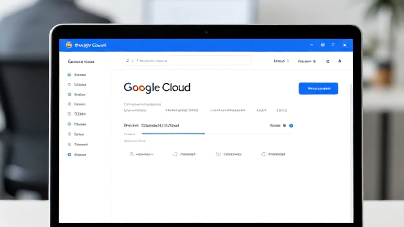Screen dimensions: 404x227
Task: Focus the search field in the toolbar
Action: (187, 61)
